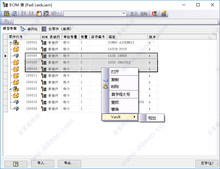Click the part icon for row 100008
This screenshot has height=169, width=220.
[16, 69]
